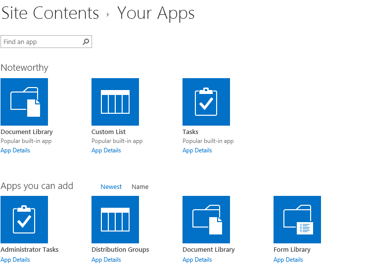The width and height of the screenshot is (367, 277).
Task: View App Details under Distribution Groups
Action: tap(106, 260)
